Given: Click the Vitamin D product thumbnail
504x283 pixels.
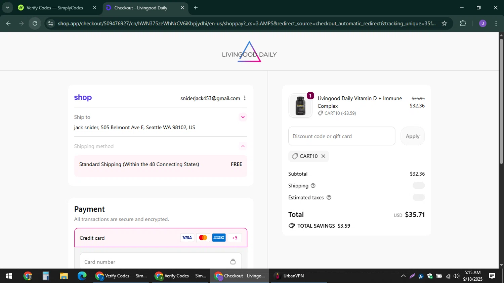Looking at the screenshot, I should coord(300,105).
